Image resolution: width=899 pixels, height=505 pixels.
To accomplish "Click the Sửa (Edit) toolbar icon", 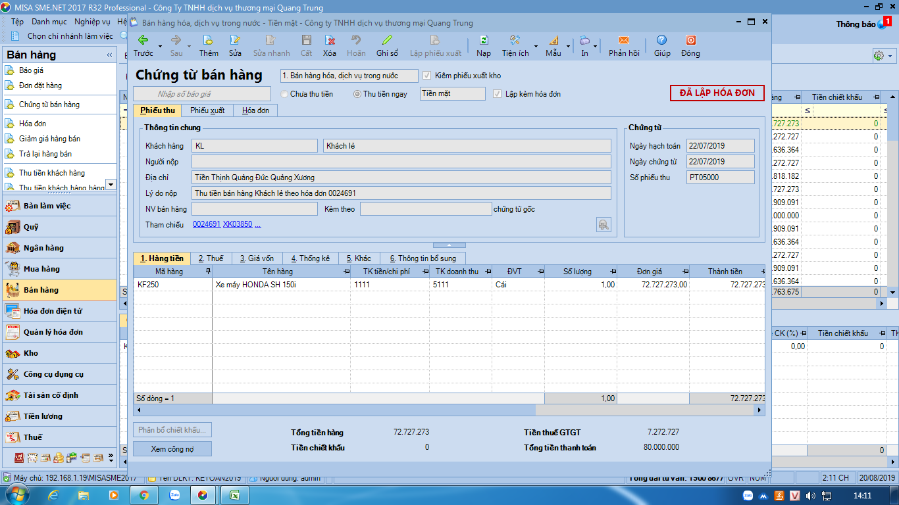I will pyautogui.click(x=235, y=41).
